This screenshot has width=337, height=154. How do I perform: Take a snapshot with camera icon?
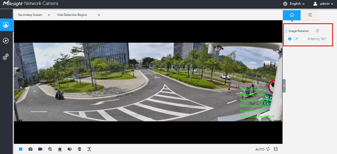tap(30, 149)
